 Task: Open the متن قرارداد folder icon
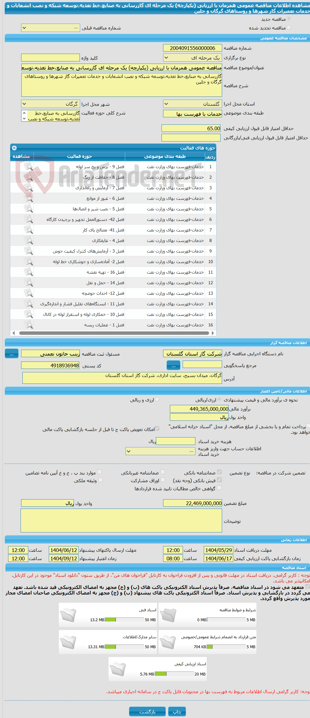click(x=168, y=642)
